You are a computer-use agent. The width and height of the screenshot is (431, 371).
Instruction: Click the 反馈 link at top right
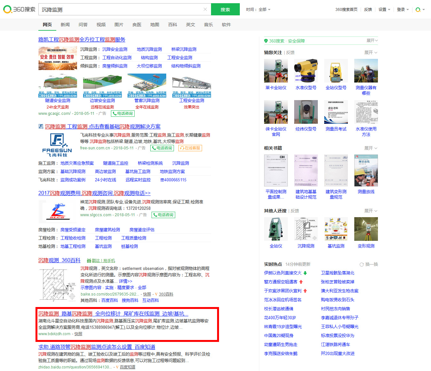[x=368, y=10]
